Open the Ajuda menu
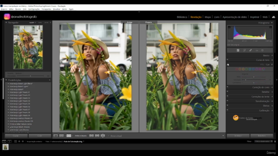Screen dimensions: 278x156 coord(71,9)
